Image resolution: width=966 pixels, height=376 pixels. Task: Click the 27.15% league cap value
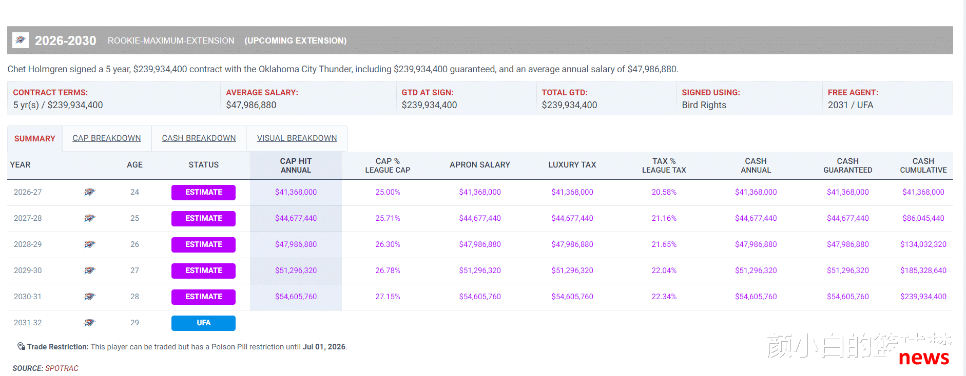point(388,297)
